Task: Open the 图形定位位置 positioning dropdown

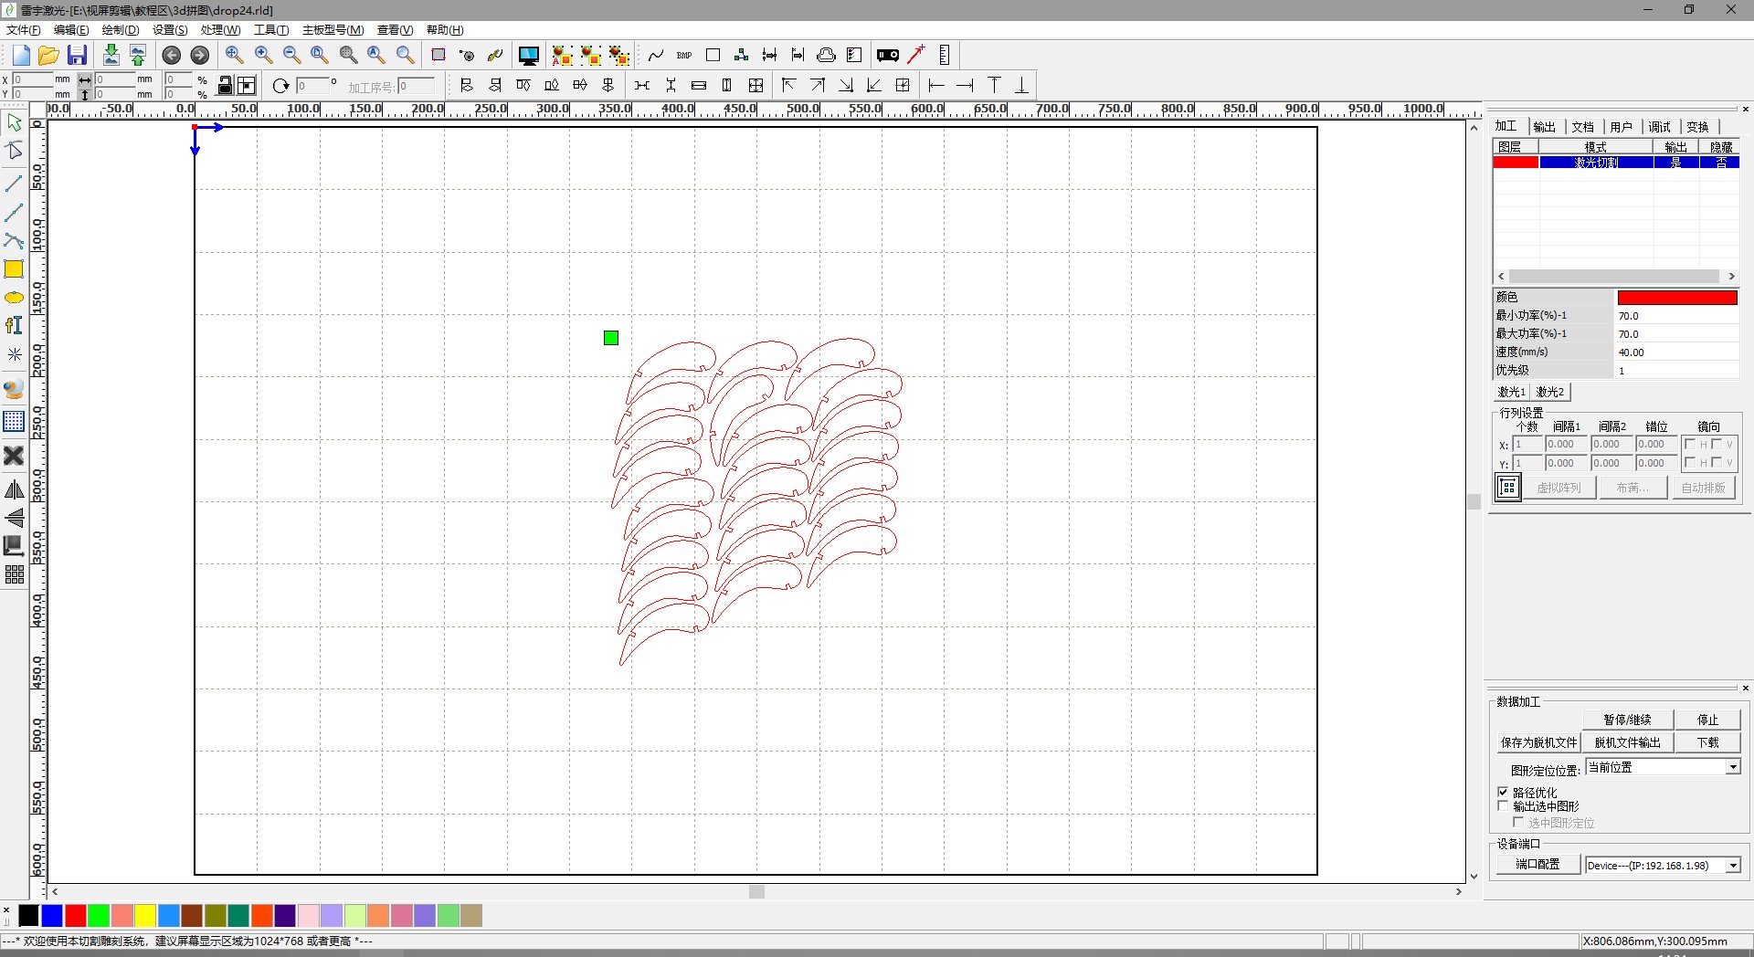Action: 1731,768
